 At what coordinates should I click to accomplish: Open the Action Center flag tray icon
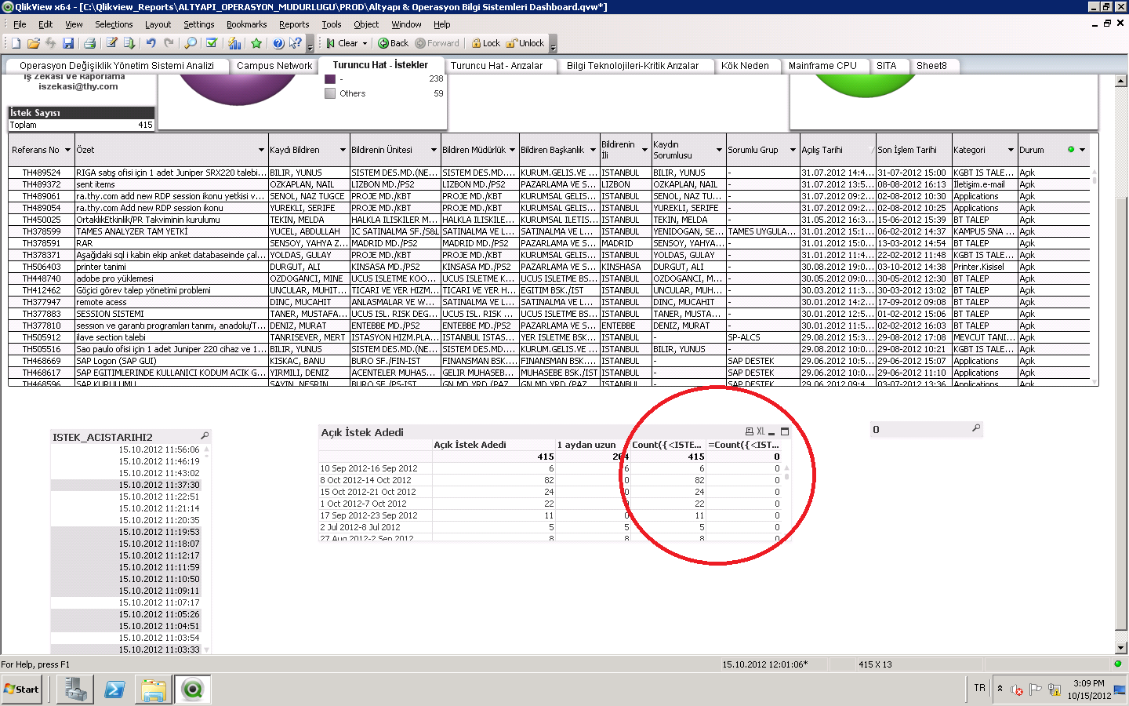[1035, 690]
